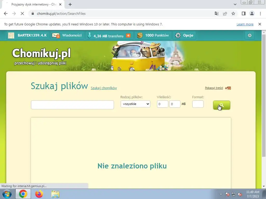Open the Chrome profile avatar menu
This screenshot has height=199, width=266.
click(252, 13)
